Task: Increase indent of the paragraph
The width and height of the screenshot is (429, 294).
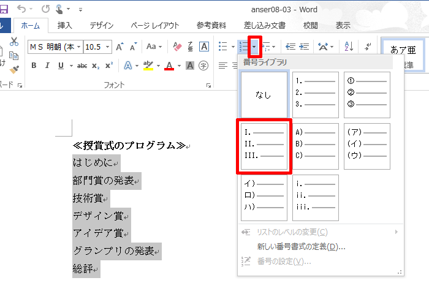Action: 304,47
